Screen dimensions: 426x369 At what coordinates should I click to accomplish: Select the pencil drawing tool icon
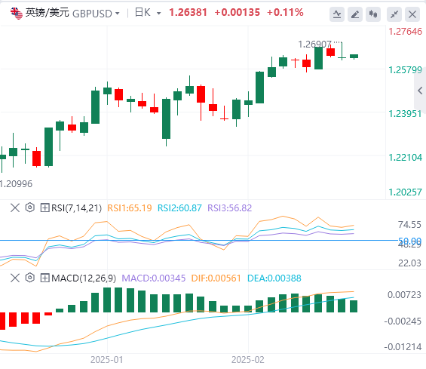pos(355,14)
